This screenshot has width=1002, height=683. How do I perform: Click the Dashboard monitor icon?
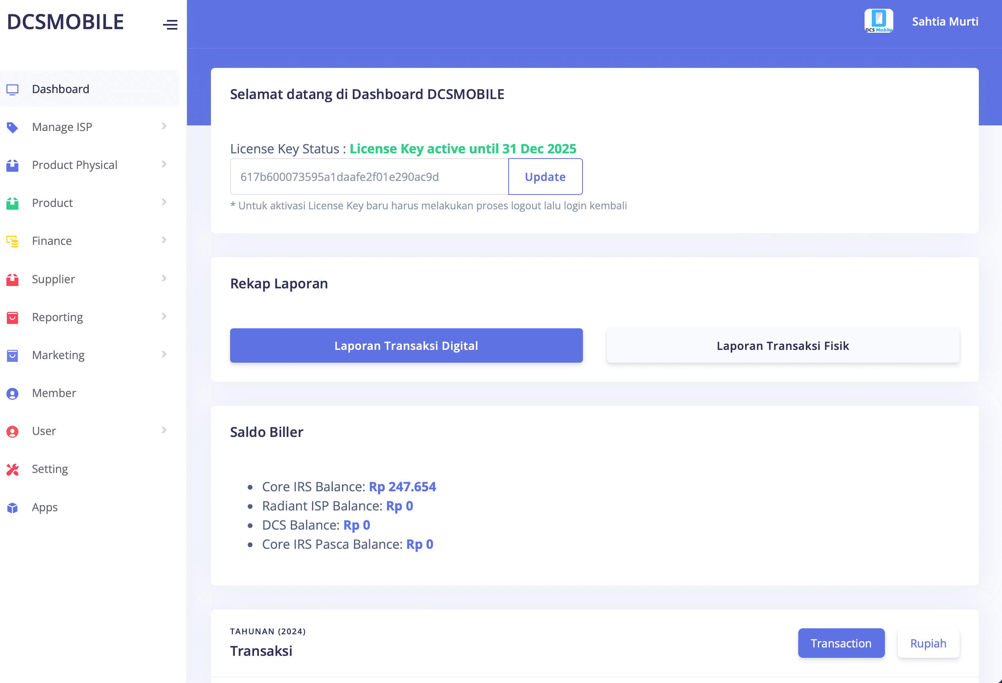coord(12,89)
